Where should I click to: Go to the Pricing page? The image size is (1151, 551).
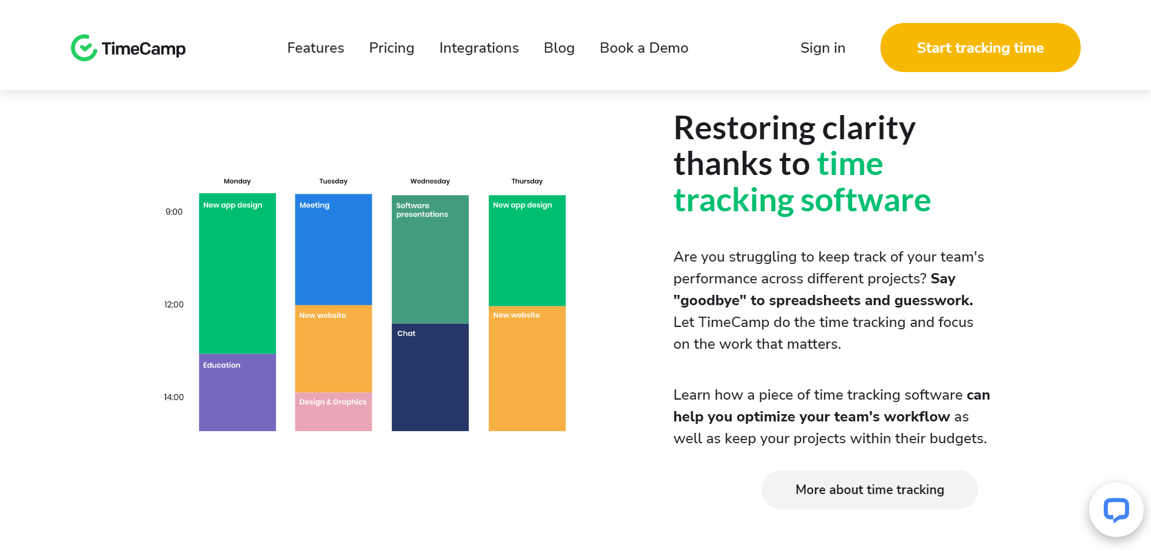[x=391, y=48]
